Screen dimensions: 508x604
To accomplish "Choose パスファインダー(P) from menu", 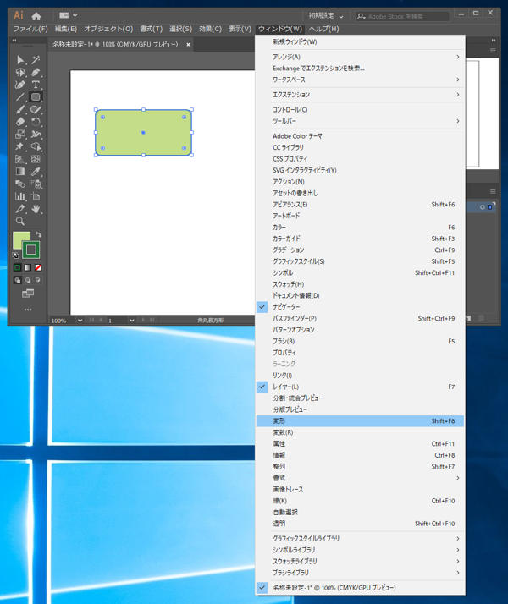I will pyautogui.click(x=360, y=319).
